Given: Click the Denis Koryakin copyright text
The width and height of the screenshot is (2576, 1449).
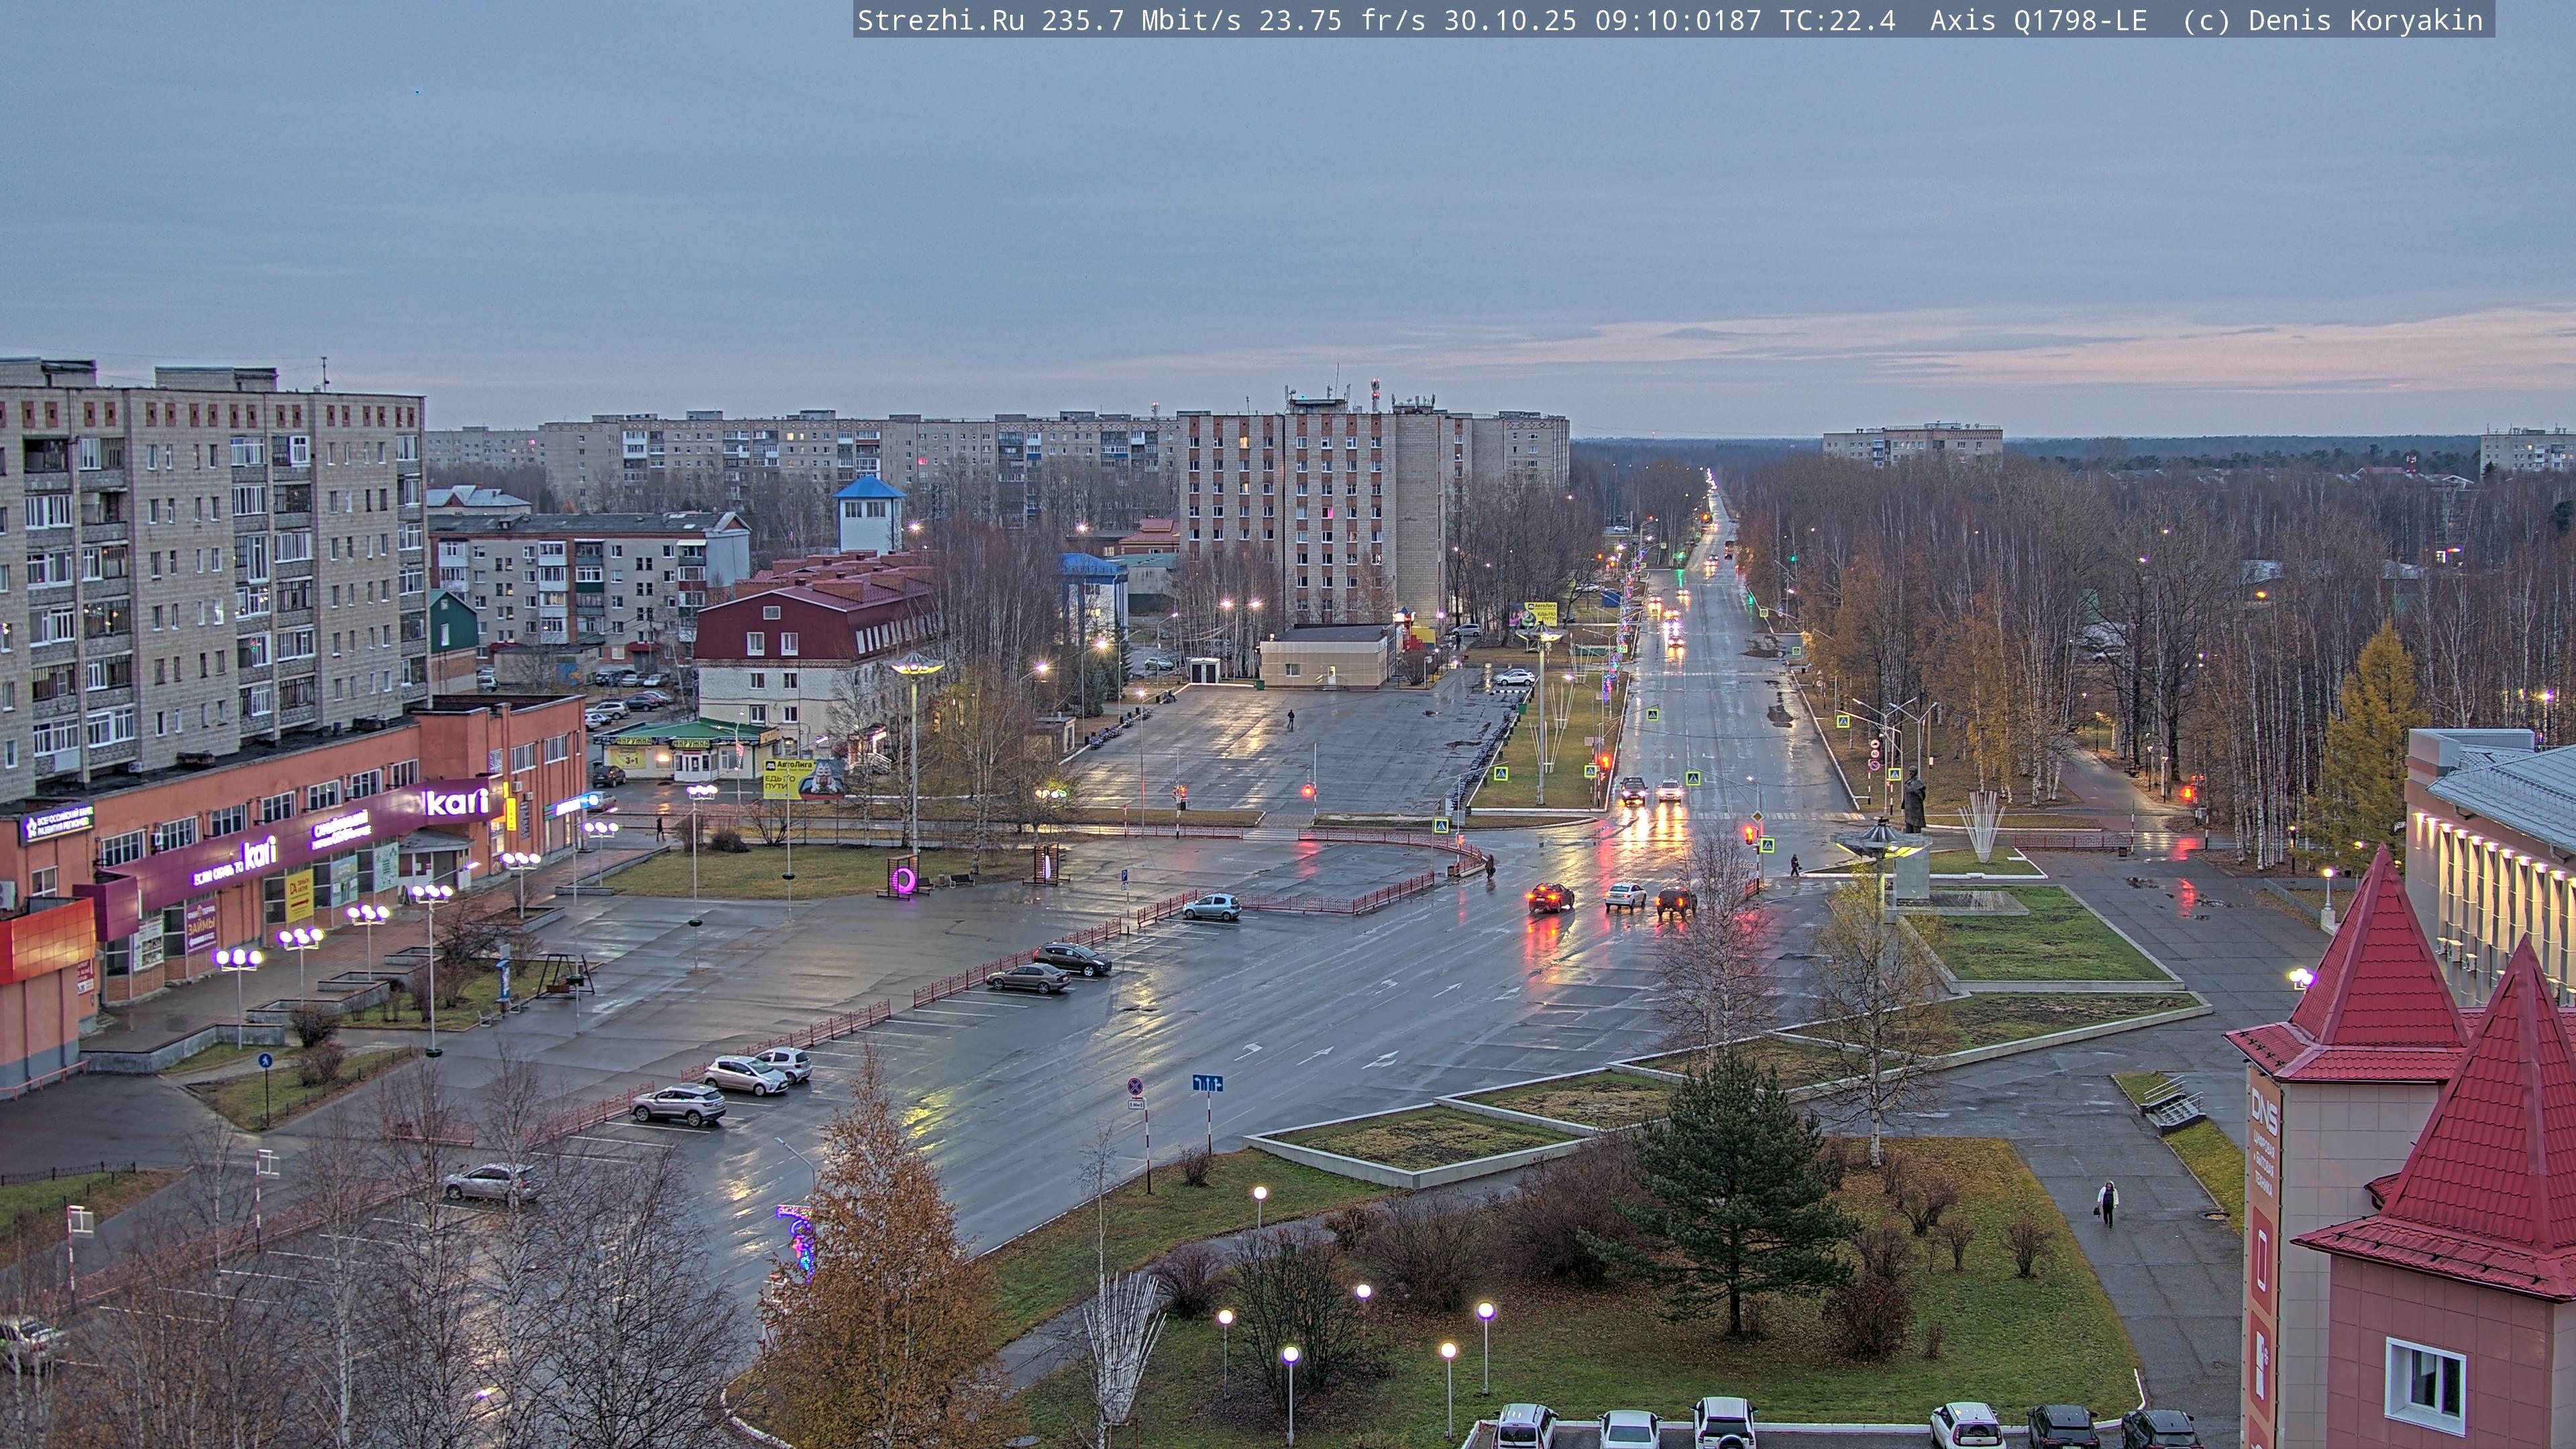Looking at the screenshot, I should 2365,20.
